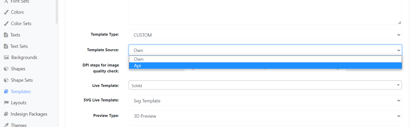Click the Shape Sets cube icon
Viewport: 411px width, 127px height.
point(6,80)
